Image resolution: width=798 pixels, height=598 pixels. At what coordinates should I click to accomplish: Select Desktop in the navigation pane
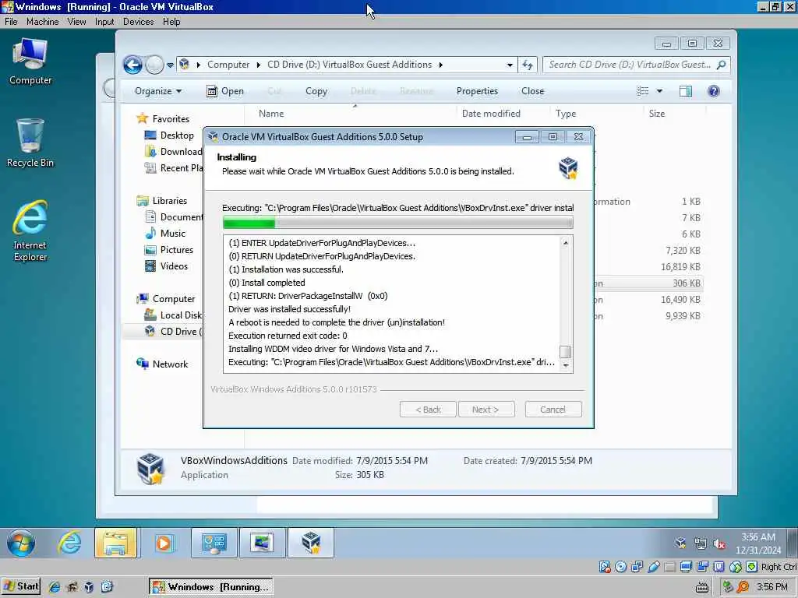click(x=169, y=135)
